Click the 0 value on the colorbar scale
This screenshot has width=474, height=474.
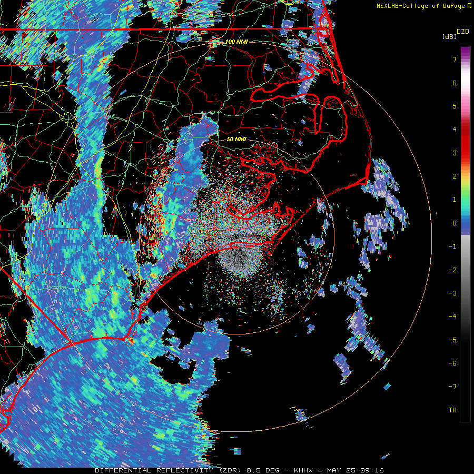(455, 223)
